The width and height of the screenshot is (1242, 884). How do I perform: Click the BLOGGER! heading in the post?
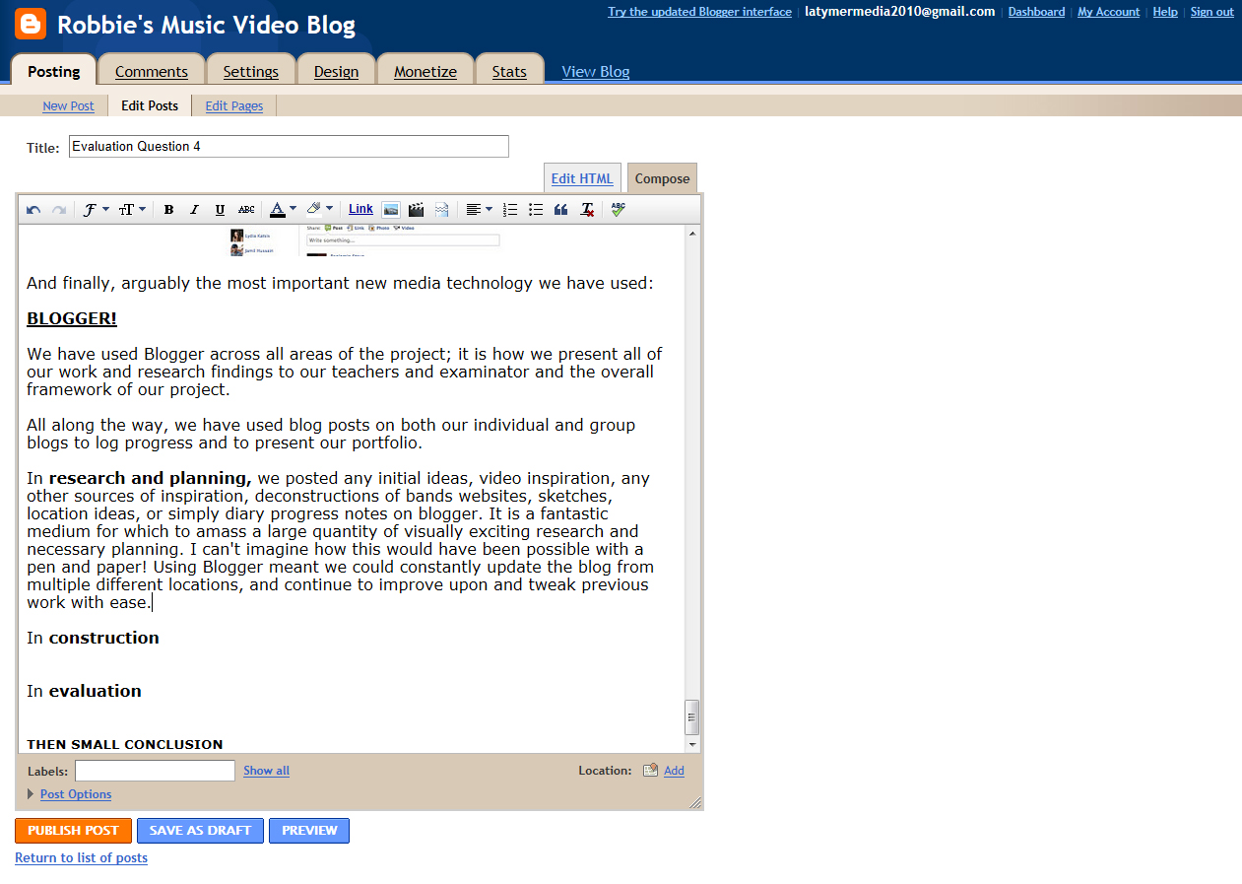coord(72,319)
